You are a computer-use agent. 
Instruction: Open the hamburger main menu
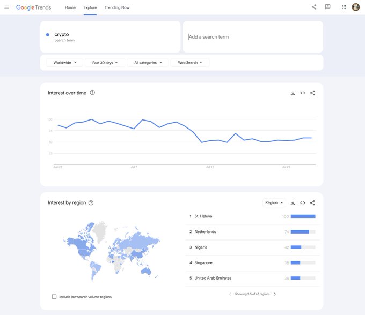coord(6,7)
